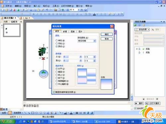Select the Diagonal up (斜上) shading style

57,75
